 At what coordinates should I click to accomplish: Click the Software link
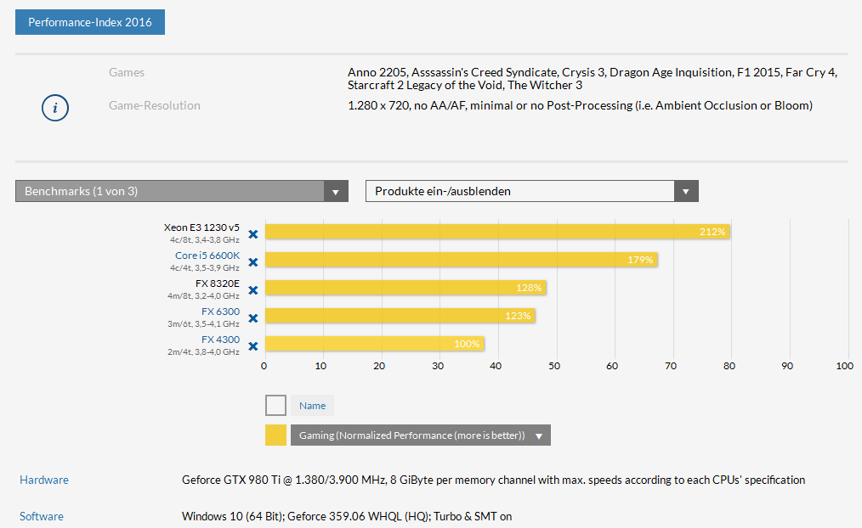pyautogui.click(x=42, y=516)
